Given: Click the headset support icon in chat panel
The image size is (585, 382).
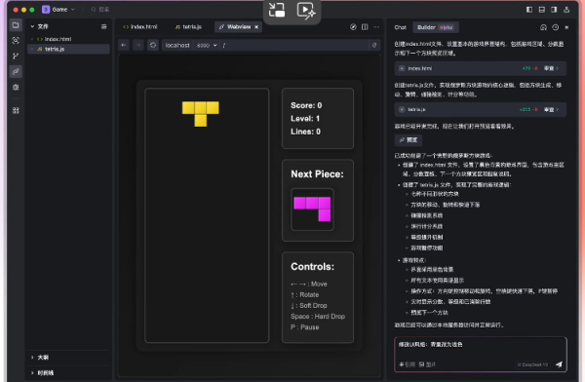Looking at the screenshot, I should [544, 27].
